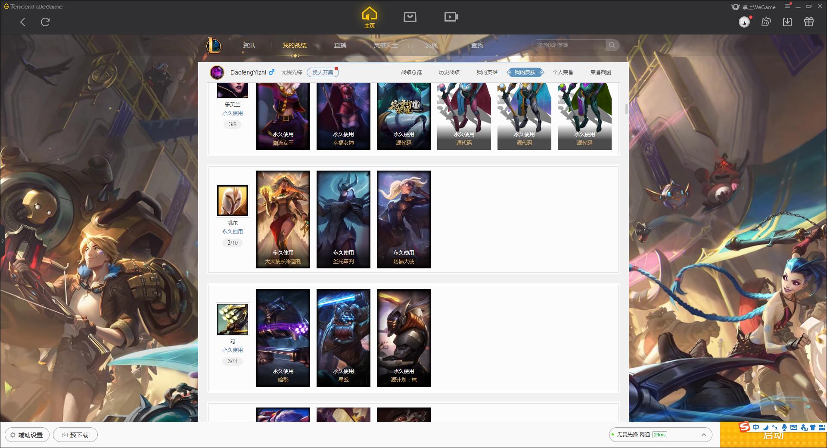The width and height of the screenshot is (827, 448).
Task: Open the download manager icon
Action: (787, 22)
